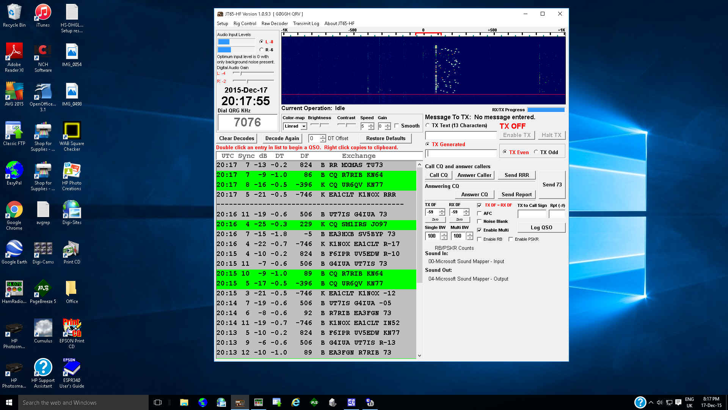Toggle the Noise Blank checkbox
This screenshot has height=410, width=728.
coord(479,222)
